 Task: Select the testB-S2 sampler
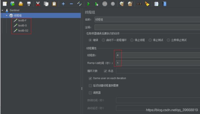(23, 31)
